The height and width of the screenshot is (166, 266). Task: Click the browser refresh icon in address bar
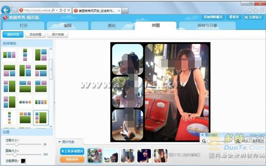pyautogui.click(x=64, y=10)
